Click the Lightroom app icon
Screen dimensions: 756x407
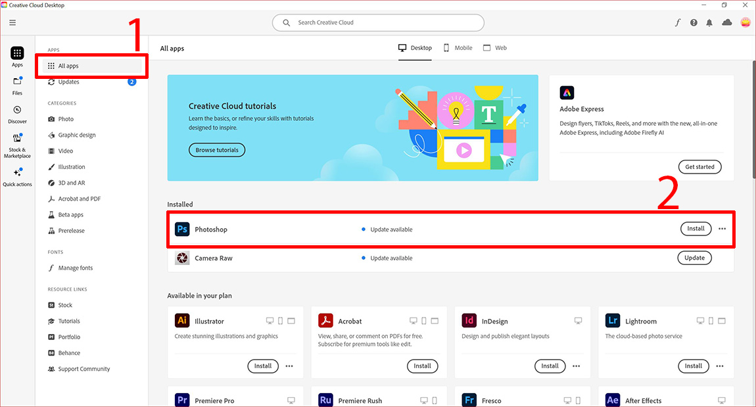pos(613,321)
